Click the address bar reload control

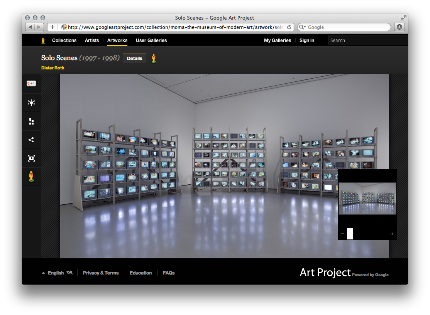point(289,27)
